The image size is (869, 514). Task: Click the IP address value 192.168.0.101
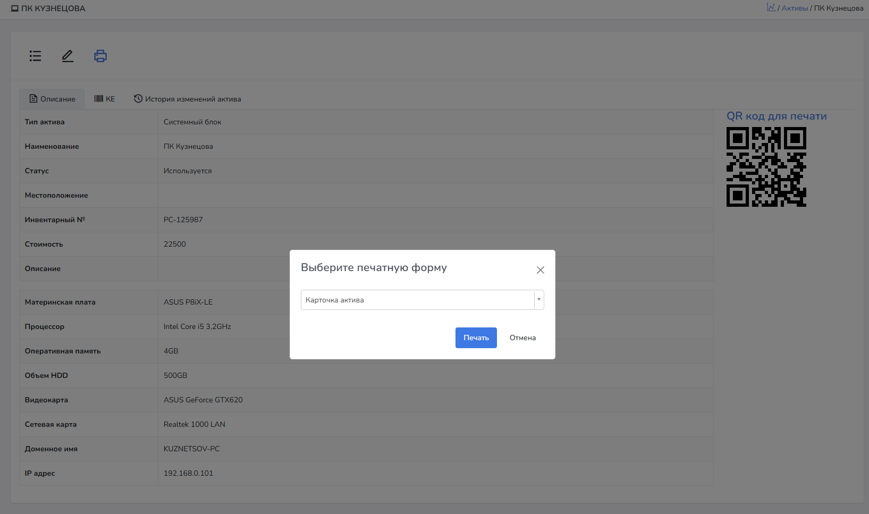[188, 473]
